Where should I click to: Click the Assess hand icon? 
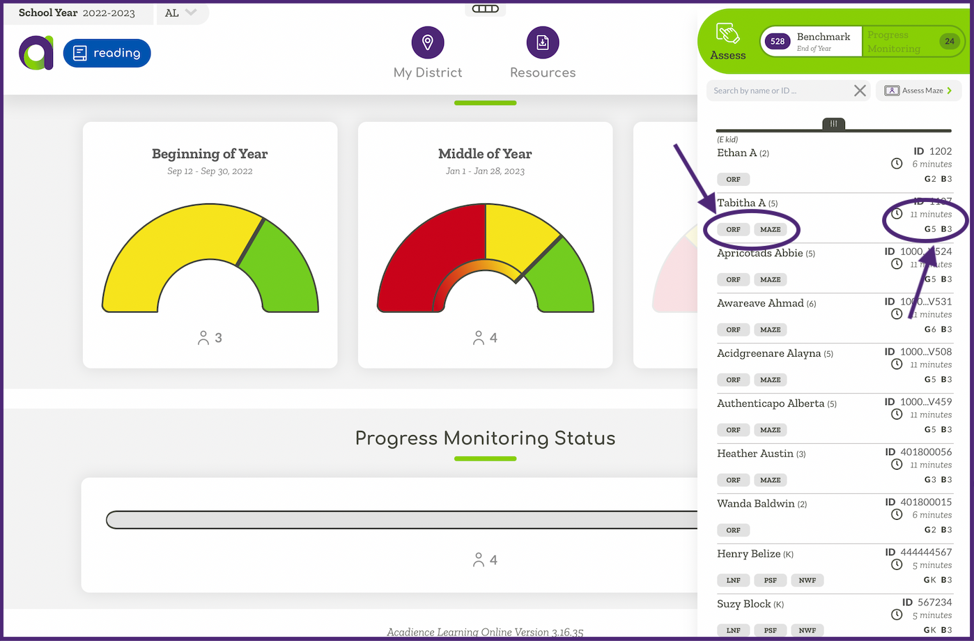[727, 34]
